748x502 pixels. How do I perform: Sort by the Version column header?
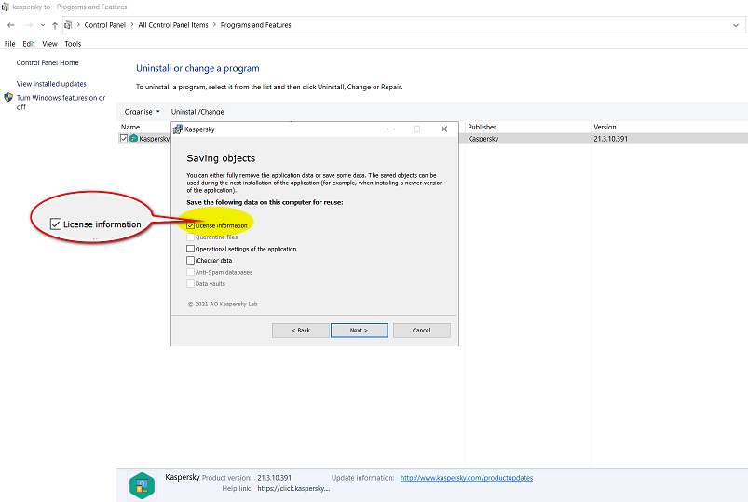tap(605, 127)
